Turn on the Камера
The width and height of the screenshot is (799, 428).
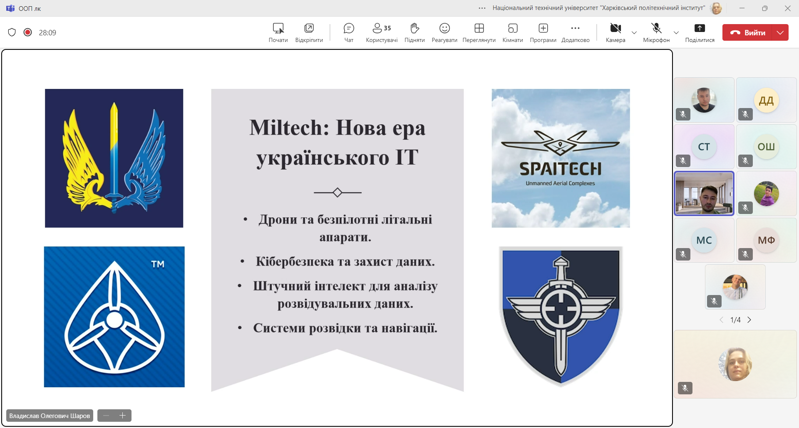pyautogui.click(x=615, y=32)
